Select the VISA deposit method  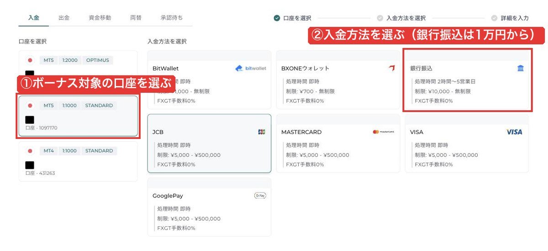467,143
